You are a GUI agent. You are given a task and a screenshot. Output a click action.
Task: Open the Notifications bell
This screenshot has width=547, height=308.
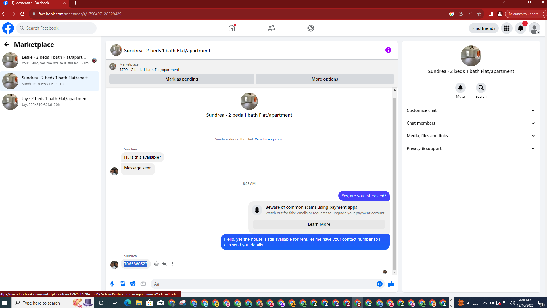pos(521,28)
